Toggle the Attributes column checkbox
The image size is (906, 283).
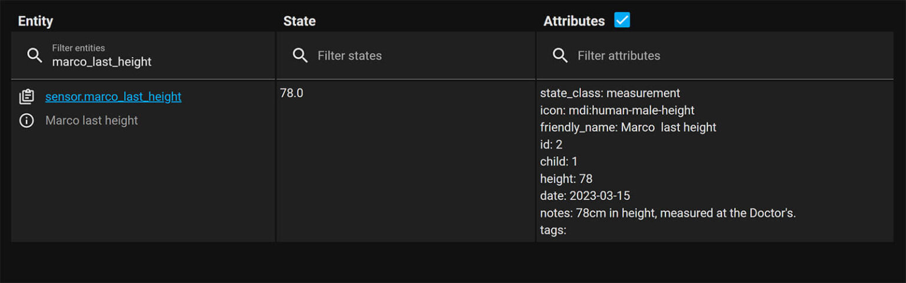[622, 20]
